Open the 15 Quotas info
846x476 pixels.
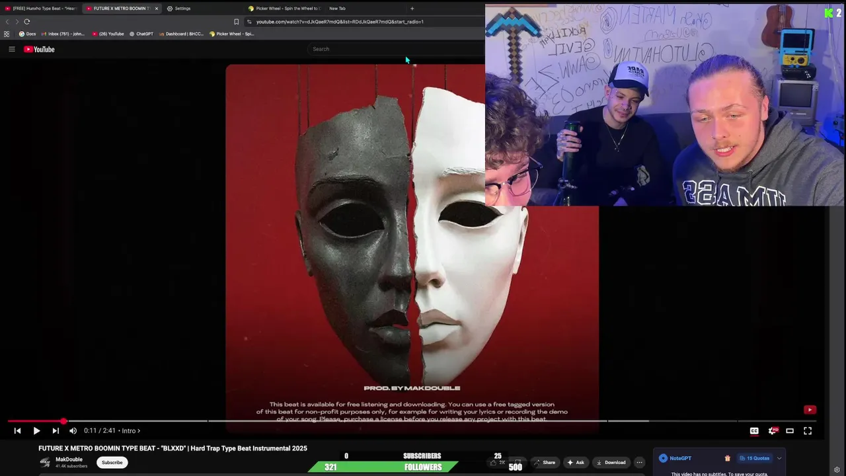(x=754, y=458)
